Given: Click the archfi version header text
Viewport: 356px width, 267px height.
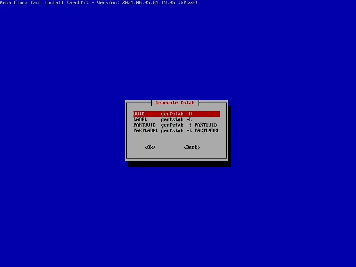Looking at the screenshot, I should coord(98,3).
